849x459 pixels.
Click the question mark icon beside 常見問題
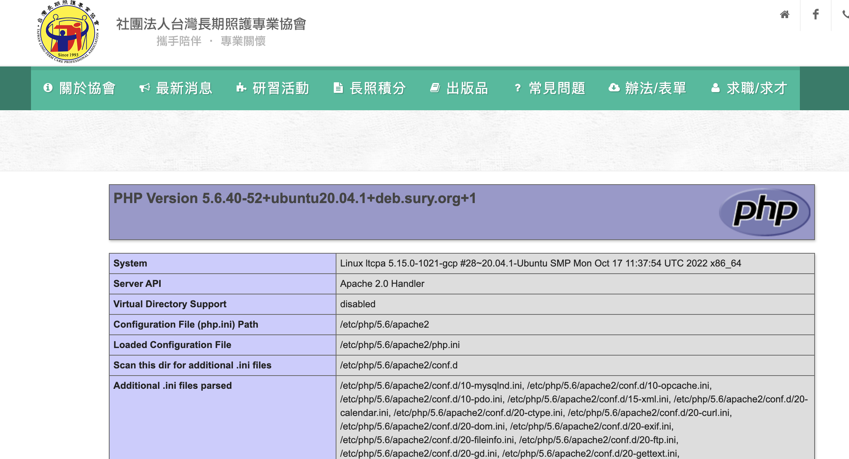click(518, 88)
